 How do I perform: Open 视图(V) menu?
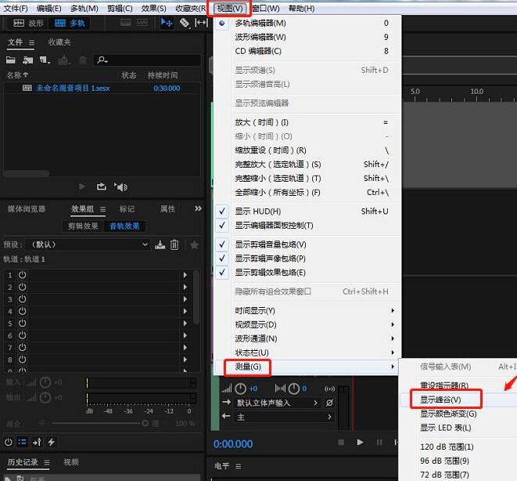[229, 9]
